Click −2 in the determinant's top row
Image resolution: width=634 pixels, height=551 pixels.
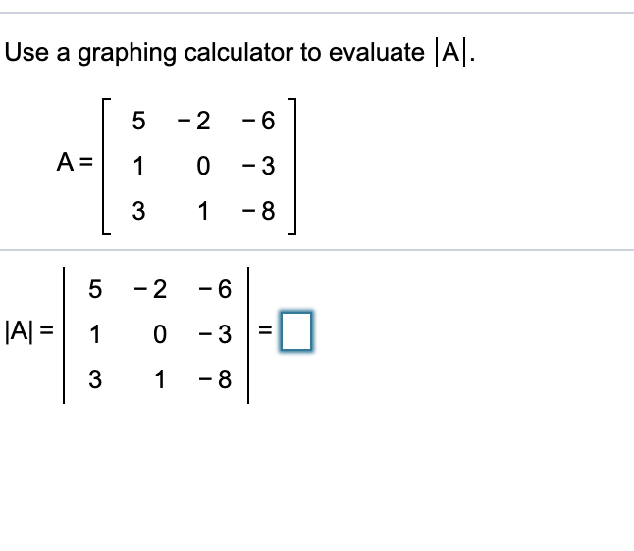[x=150, y=289]
